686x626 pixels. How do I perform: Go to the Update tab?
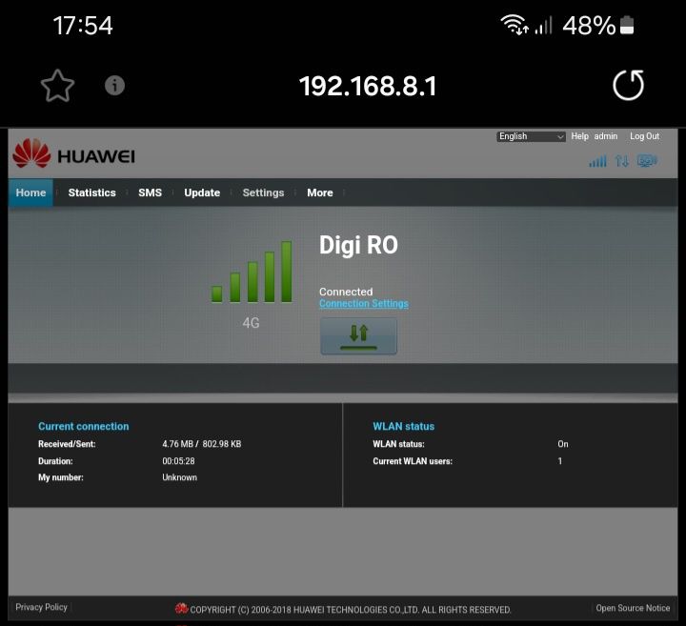coord(202,192)
